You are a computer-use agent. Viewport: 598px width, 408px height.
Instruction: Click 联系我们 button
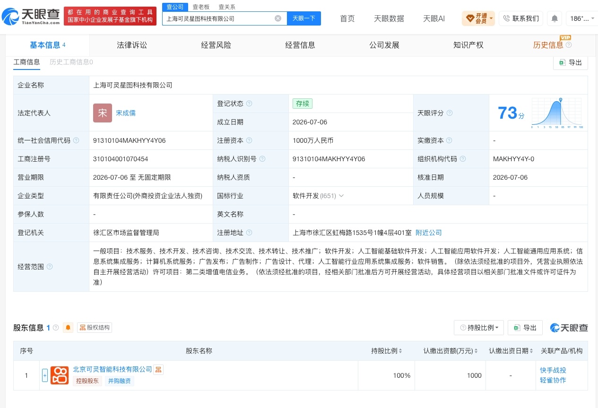(x=521, y=18)
